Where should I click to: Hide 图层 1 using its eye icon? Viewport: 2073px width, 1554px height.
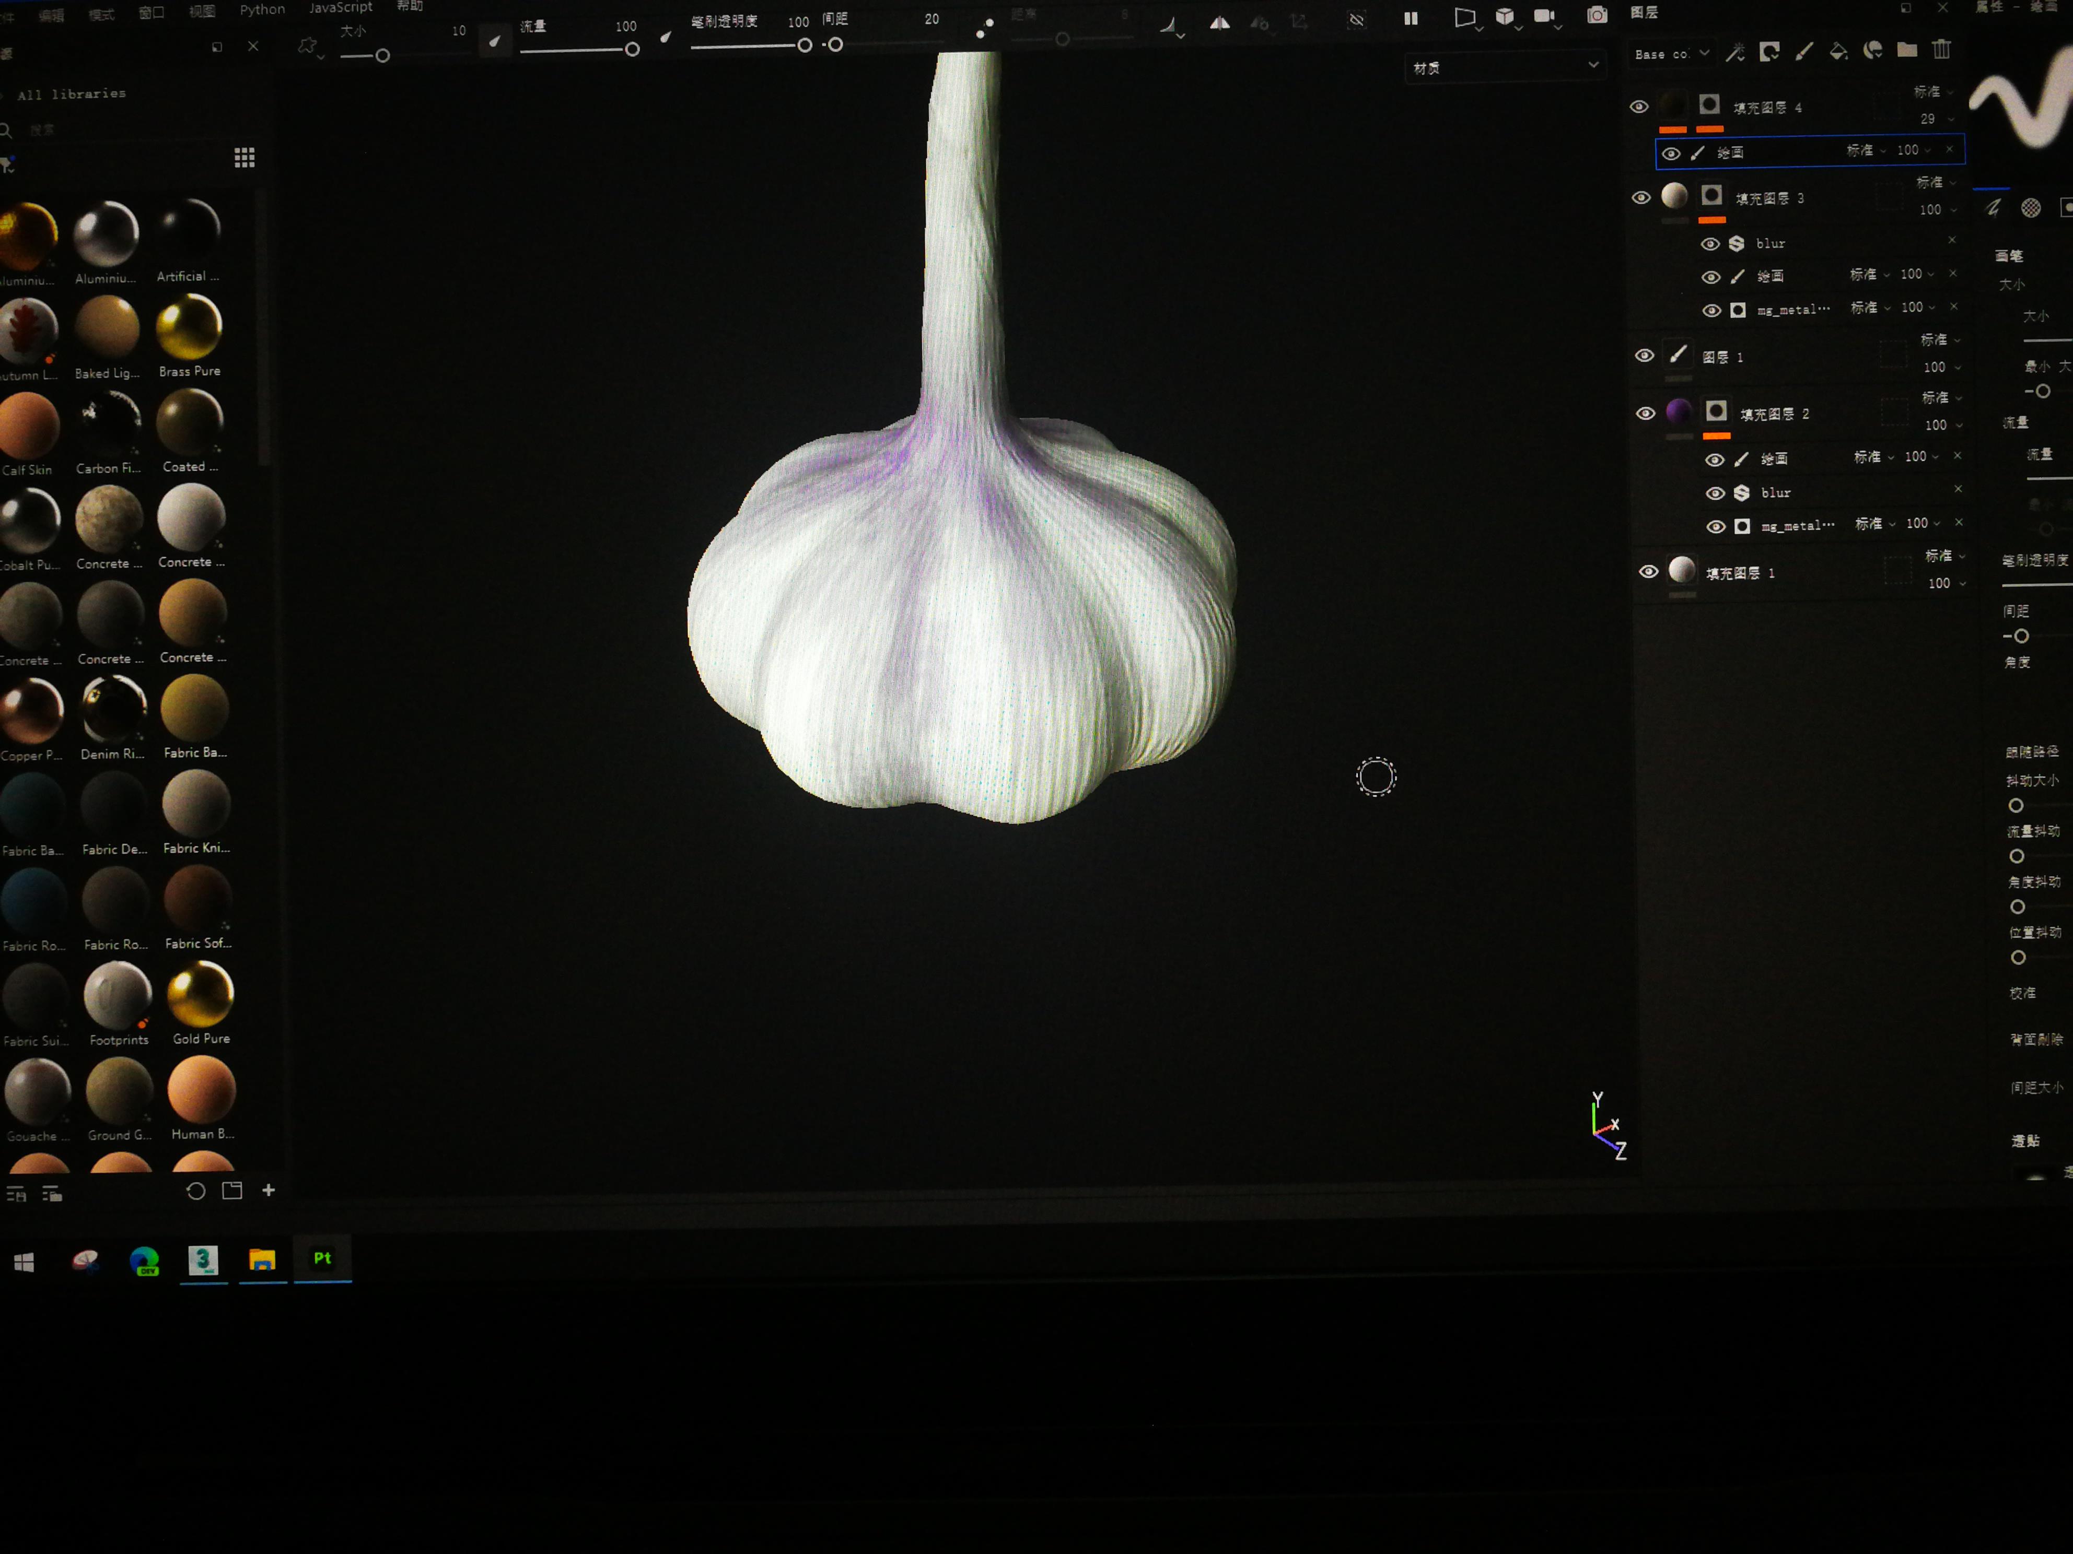[x=1645, y=356]
